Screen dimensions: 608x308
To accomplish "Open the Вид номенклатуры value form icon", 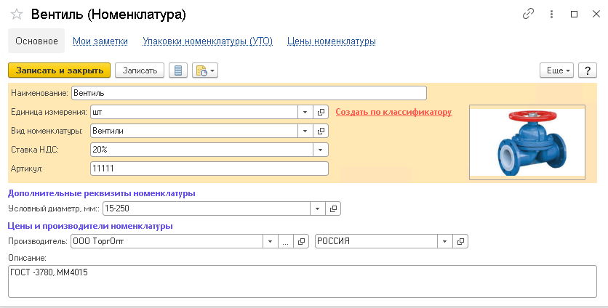I will pos(321,131).
